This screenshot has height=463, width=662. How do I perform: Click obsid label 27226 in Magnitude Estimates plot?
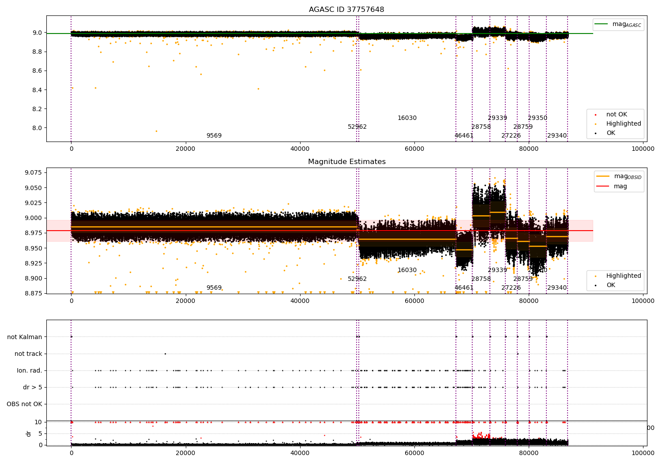click(x=511, y=288)
